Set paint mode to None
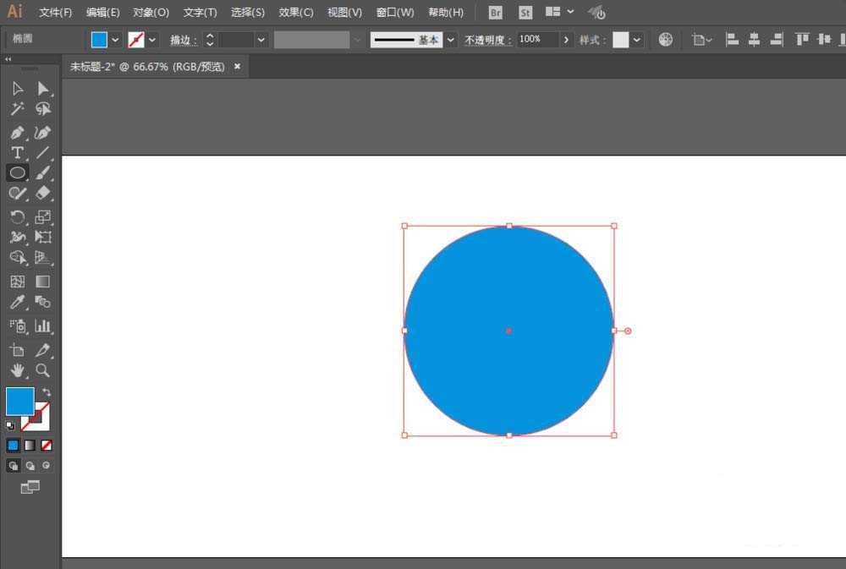The image size is (846, 569). click(47, 445)
